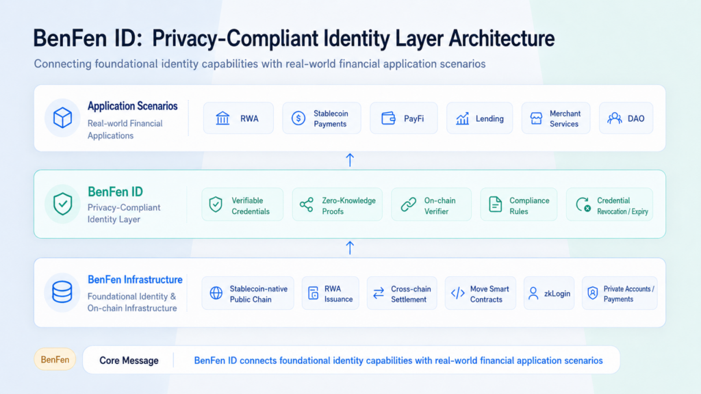701x394 pixels.
Task: Click the cube icon beside Application Scenarios
Action: (62, 118)
